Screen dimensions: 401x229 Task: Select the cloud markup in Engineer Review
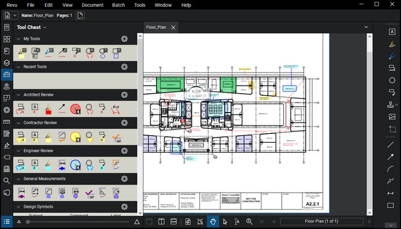[x=89, y=165]
